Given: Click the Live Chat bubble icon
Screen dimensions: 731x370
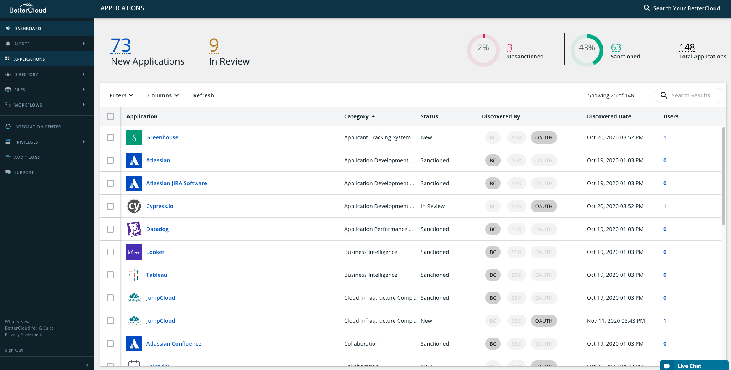Looking at the screenshot, I should [x=667, y=366].
